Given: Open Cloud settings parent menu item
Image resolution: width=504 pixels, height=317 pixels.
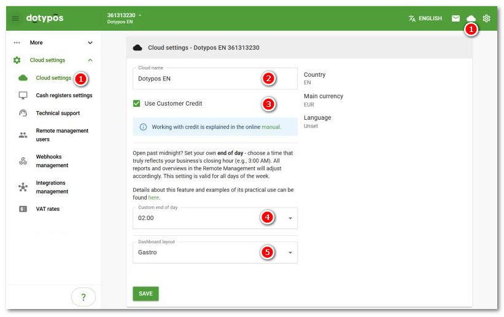Looking at the screenshot, I should coord(47,60).
